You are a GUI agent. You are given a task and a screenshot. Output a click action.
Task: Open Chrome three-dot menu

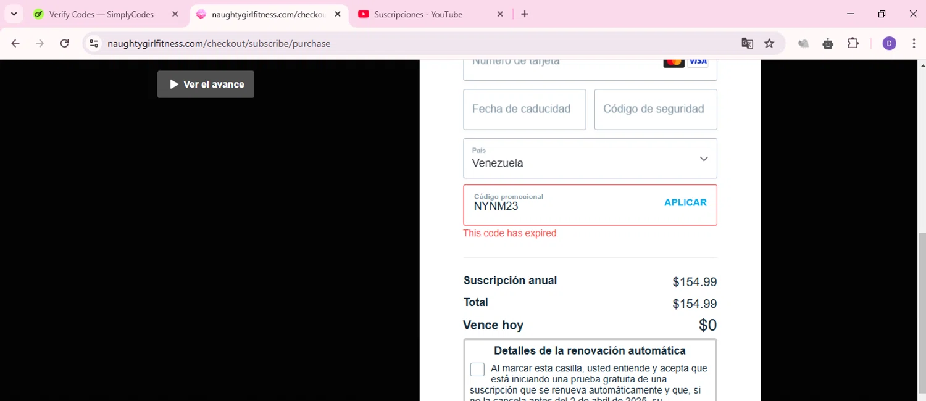click(x=914, y=43)
